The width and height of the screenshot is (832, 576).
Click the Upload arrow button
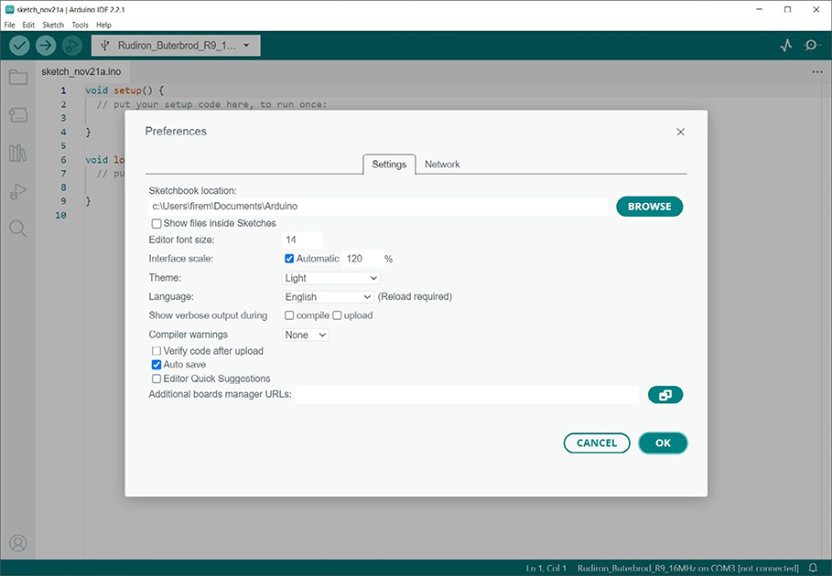[46, 46]
